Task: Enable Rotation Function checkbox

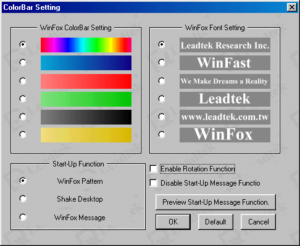Action: tap(154, 169)
